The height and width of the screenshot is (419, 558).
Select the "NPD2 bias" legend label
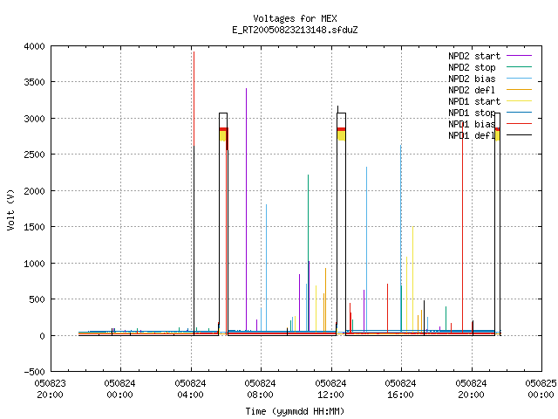point(472,79)
